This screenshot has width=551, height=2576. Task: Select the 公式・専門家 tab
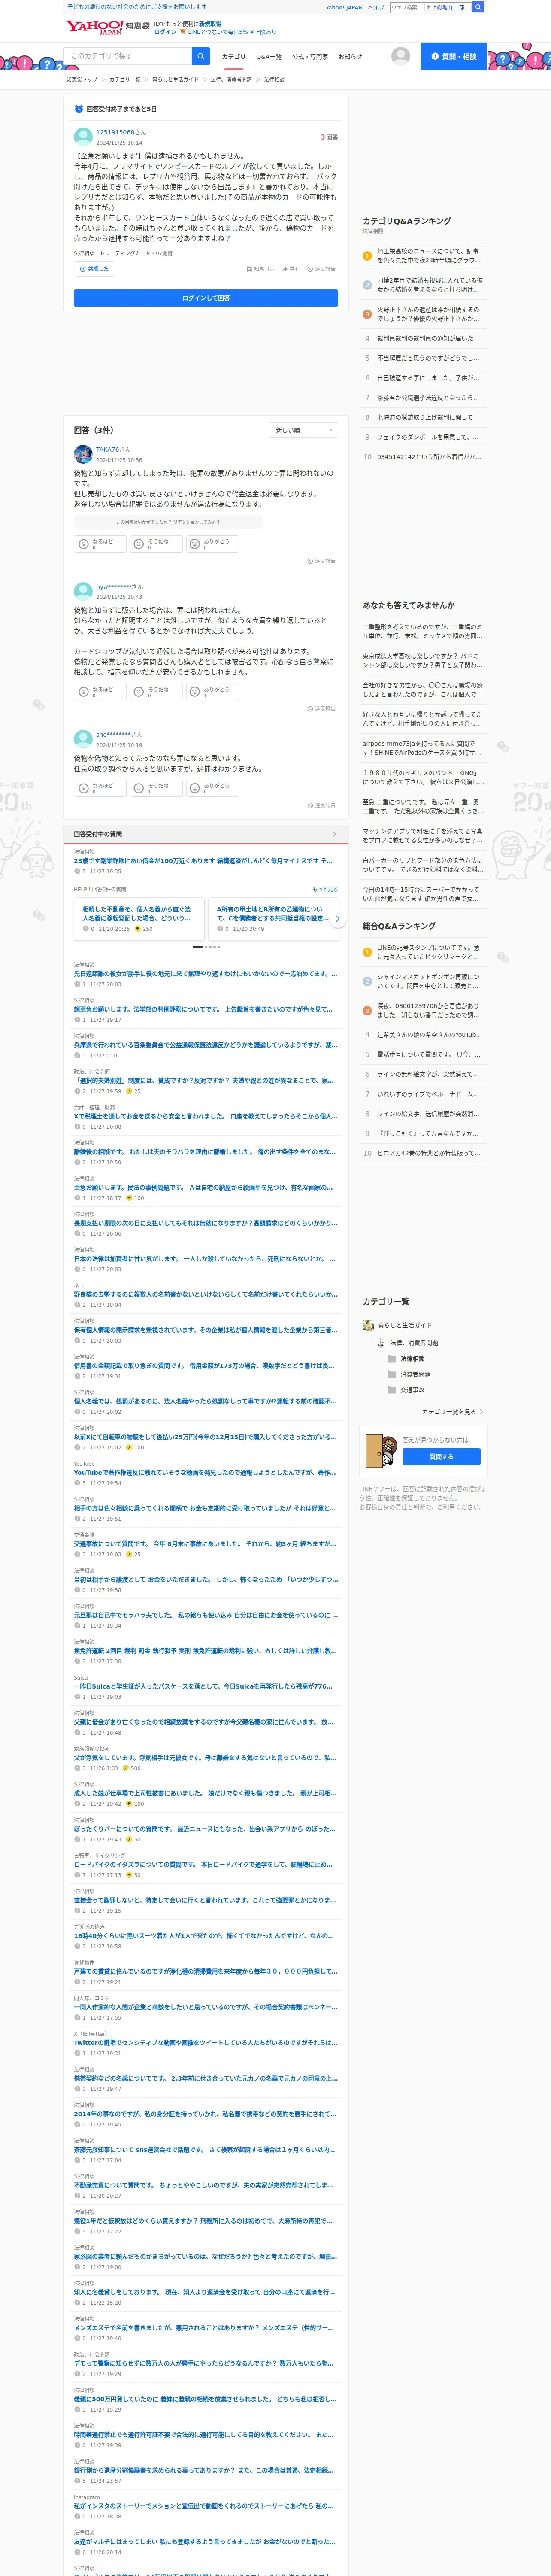[x=310, y=57]
